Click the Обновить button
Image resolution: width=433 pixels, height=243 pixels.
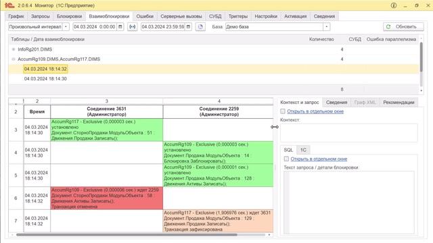[x=403, y=27]
